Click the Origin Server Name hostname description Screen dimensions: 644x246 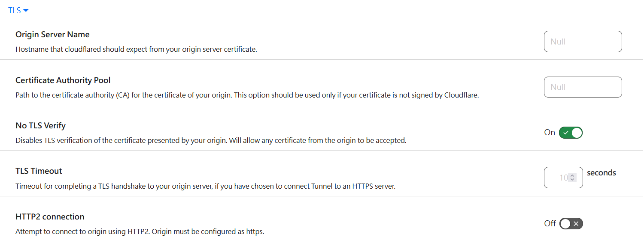point(136,49)
